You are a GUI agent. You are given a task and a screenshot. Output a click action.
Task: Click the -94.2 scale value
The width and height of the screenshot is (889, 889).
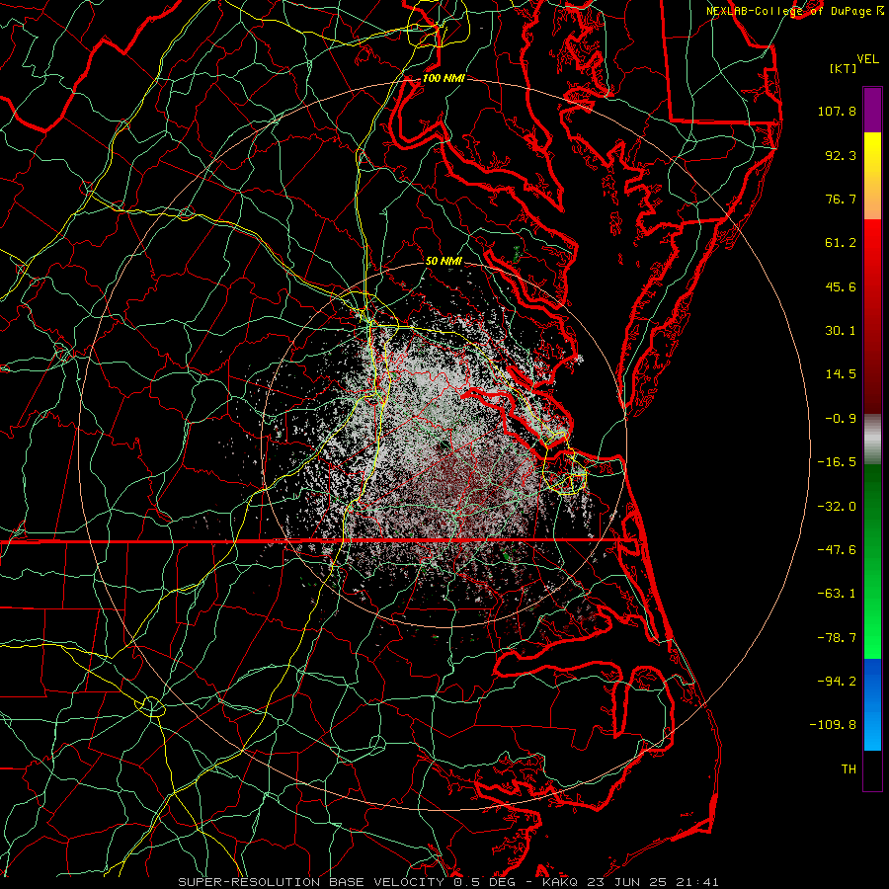pyautogui.click(x=837, y=681)
